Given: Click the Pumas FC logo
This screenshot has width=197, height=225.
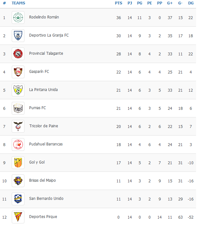Looking at the screenshot, I should [x=18, y=108].
